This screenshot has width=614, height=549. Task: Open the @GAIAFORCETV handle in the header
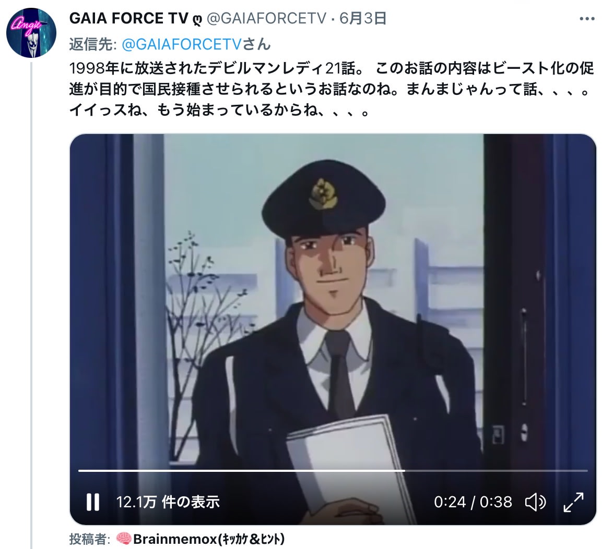266,18
